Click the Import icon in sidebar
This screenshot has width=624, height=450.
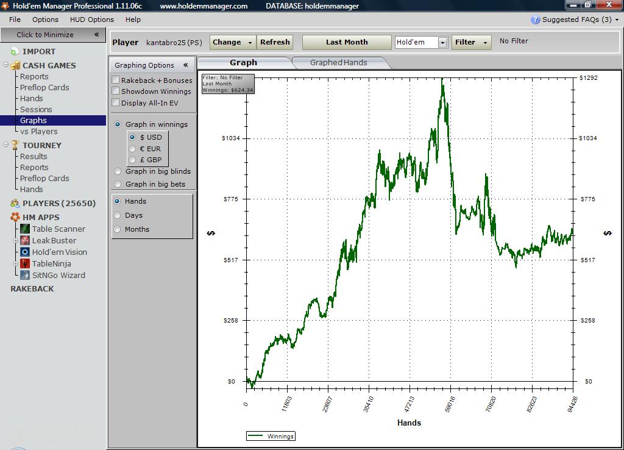15,51
